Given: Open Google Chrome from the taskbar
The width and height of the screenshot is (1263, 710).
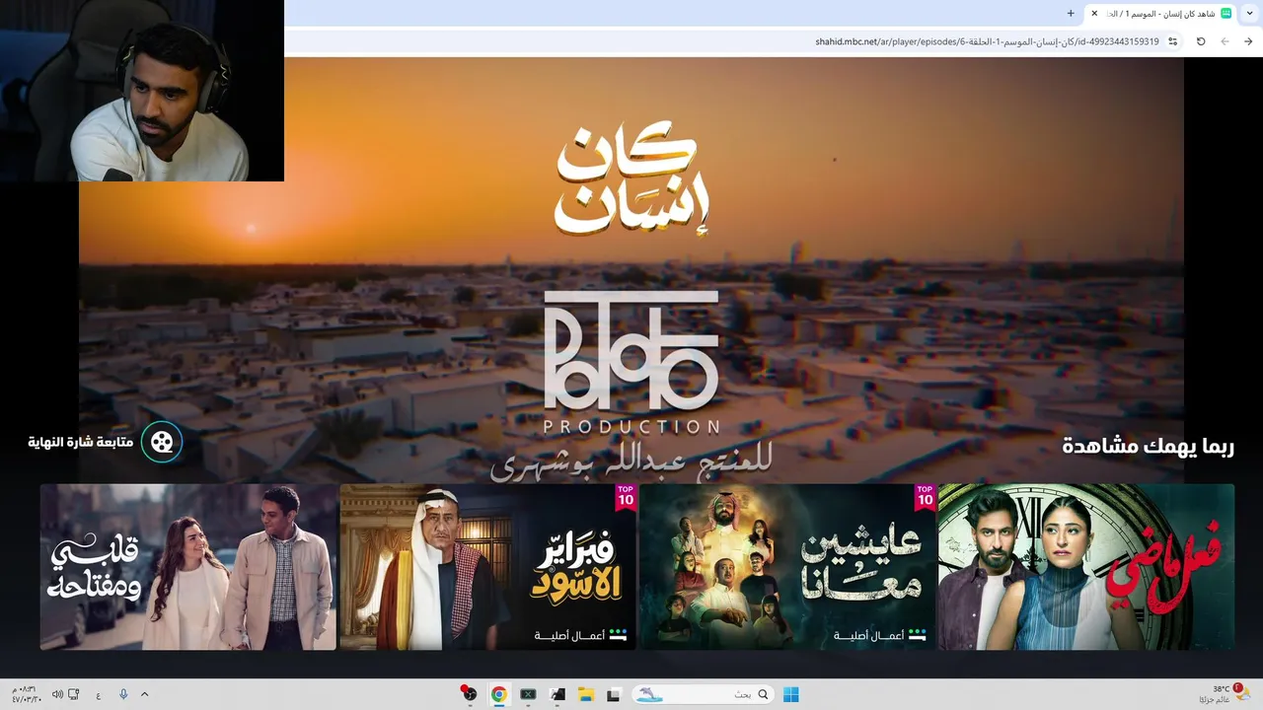Looking at the screenshot, I should 499,694.
